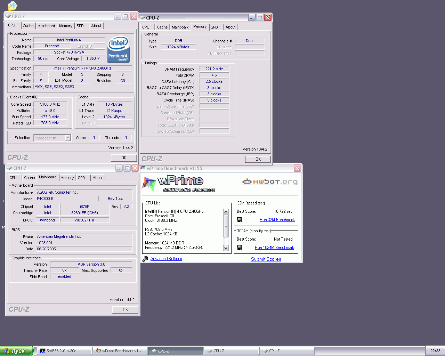Run the 1024M Benchmark
Image resolution: width=445 pixels, height=356 pixels.
[274, 248]
